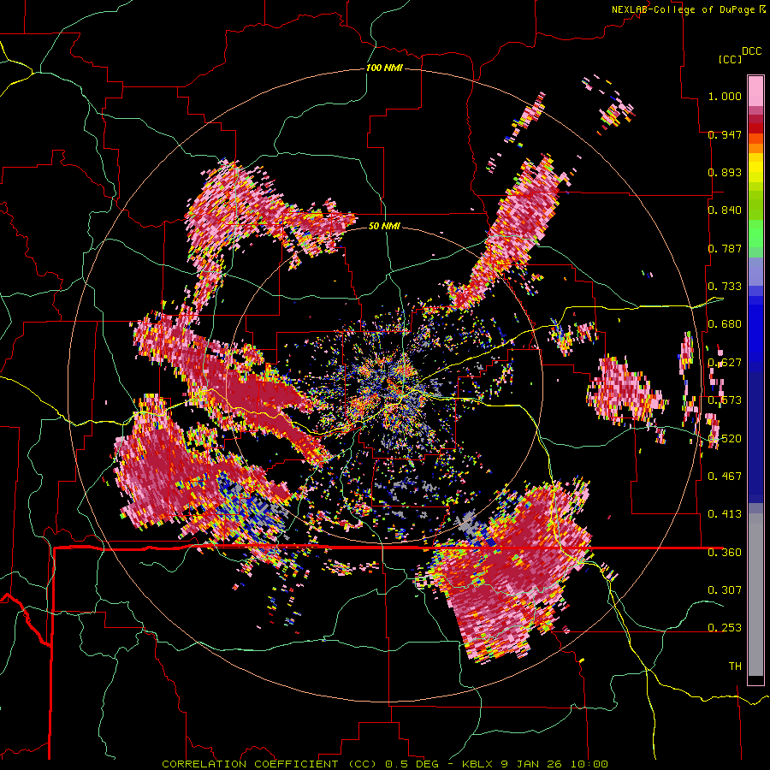This screenshot has width=770, height=770.
Task: Click the TH threshold legend label
Action: 735,666
